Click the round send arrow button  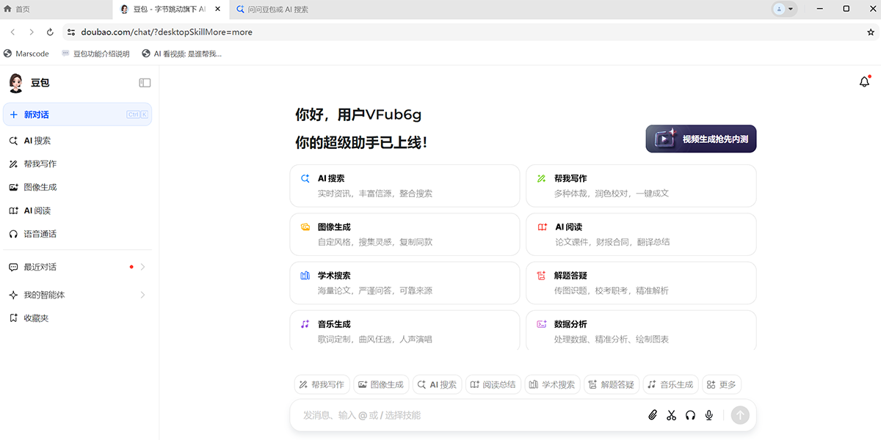pyautogui.click(x=740, y=415)
